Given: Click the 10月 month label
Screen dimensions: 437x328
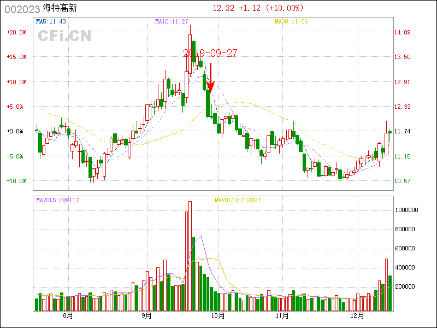Looking at the screenshot, I should [218, 316].
